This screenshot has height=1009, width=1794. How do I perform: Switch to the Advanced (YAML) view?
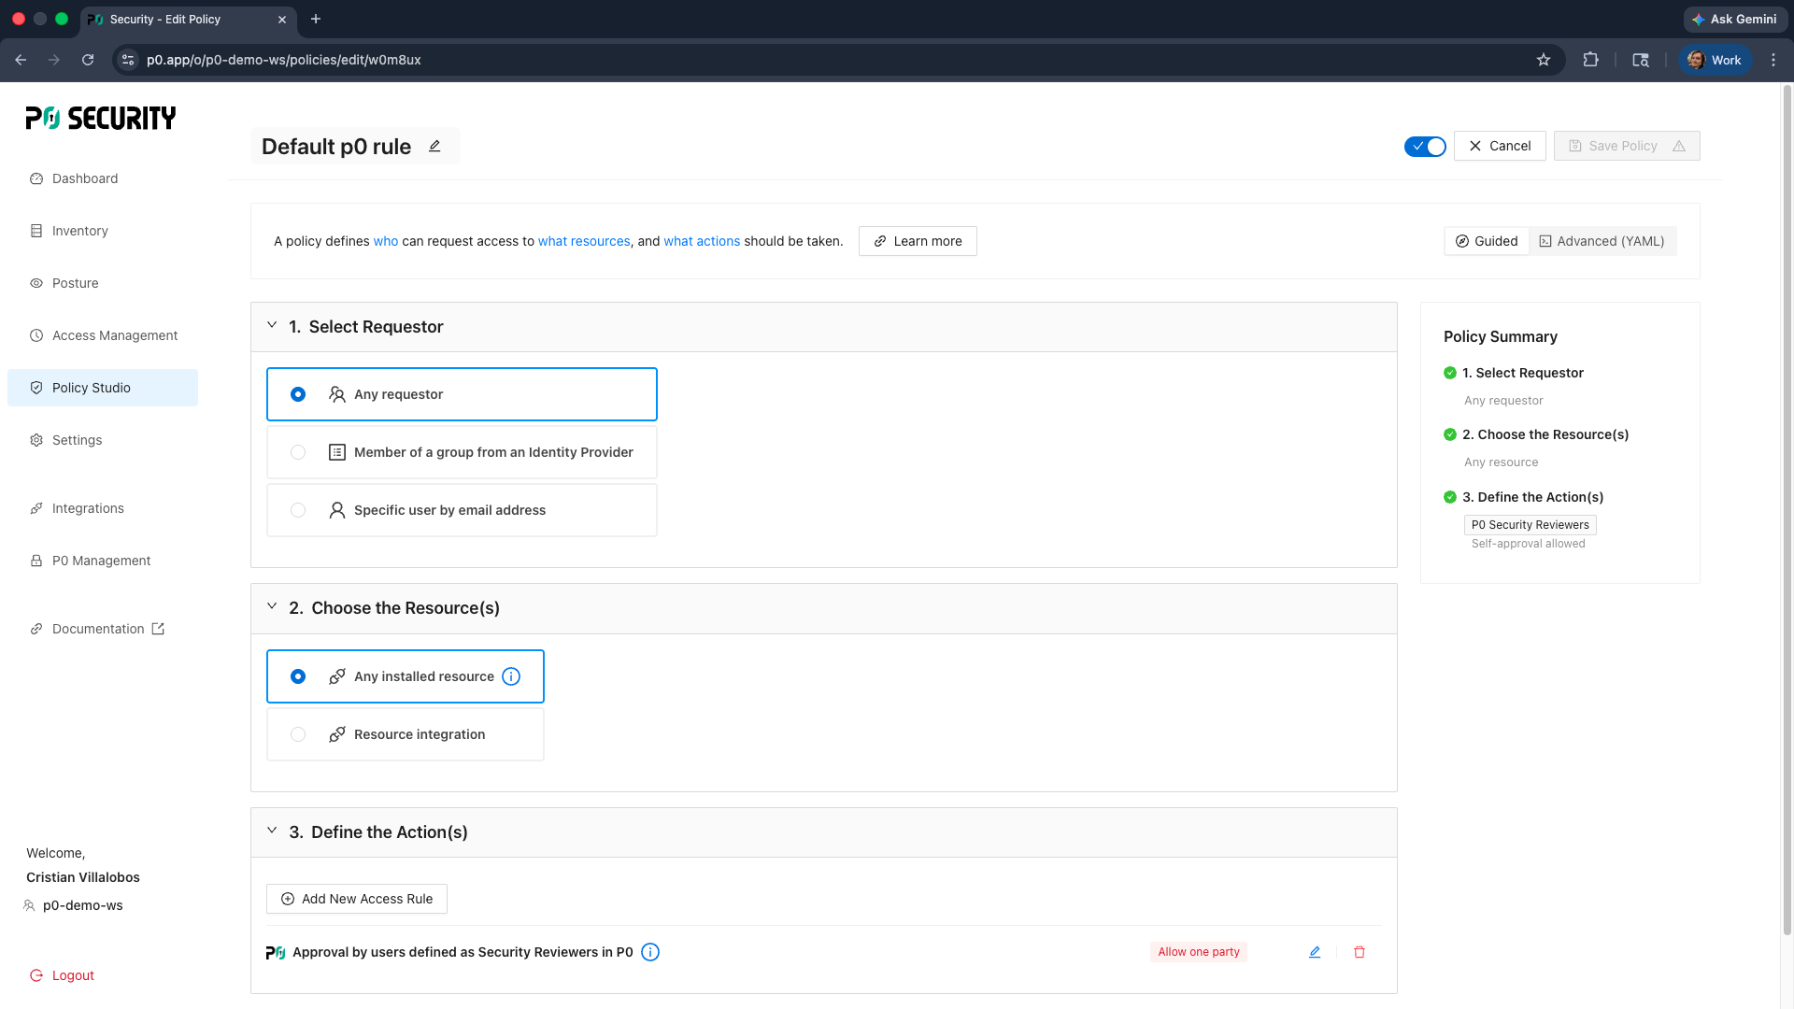tap(1602, 241)
